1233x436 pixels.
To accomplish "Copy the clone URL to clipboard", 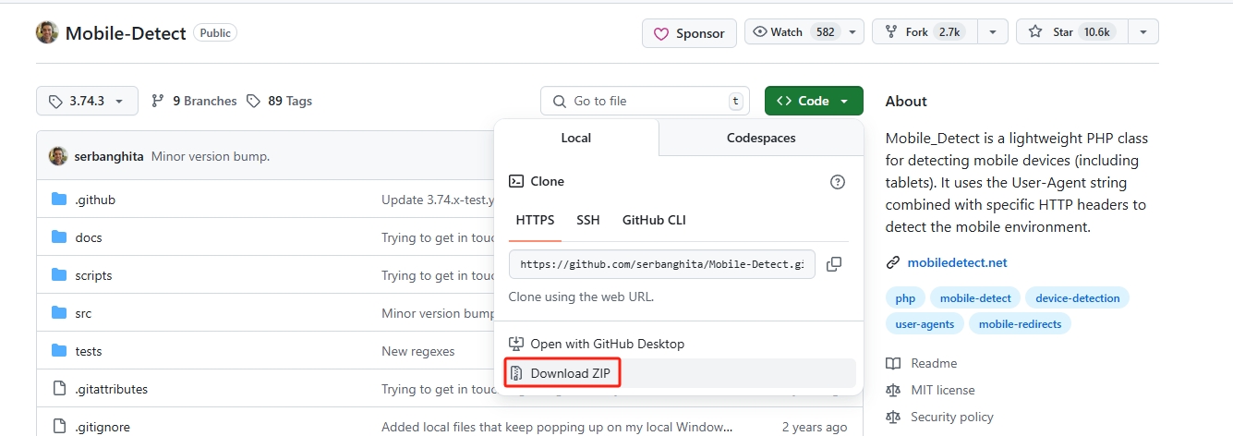I will 833,264.
